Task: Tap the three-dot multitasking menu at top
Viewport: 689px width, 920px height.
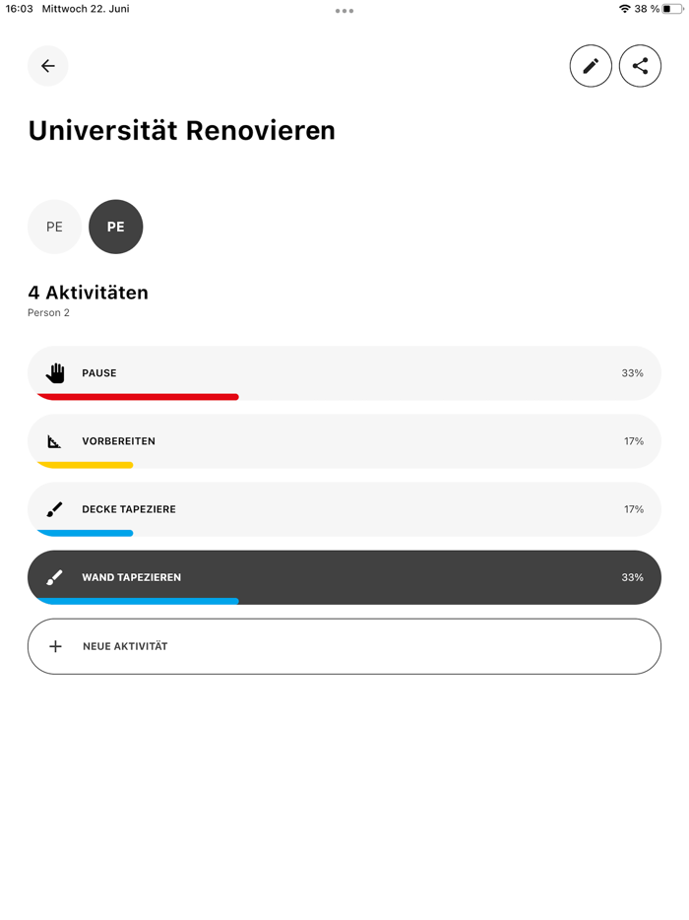Action: tap(344, 11)
